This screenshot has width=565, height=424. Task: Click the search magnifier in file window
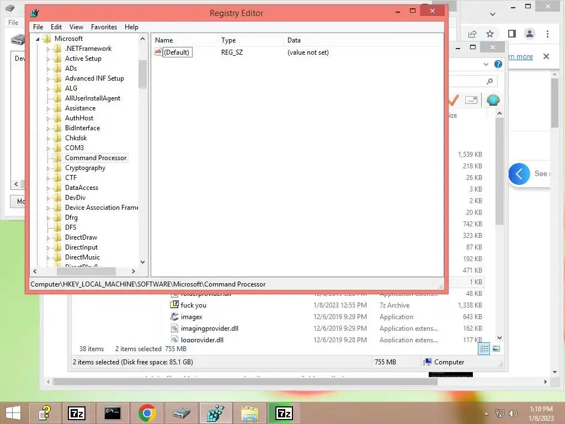coord(489,82)
